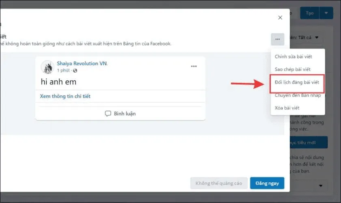
Task: Click 'mục tiêu mới' button in background
Action: 309,143
